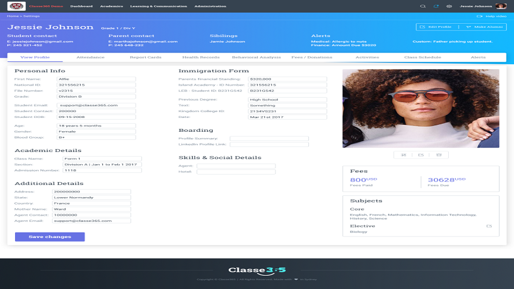Switch to the Alerts tab
This screenshot has height=289, width=514.
pyautogui.click(x=478, y=57)
